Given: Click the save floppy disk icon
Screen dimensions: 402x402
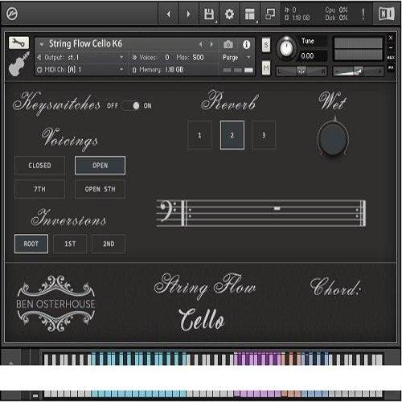Looking at the screenshot, I should [209, 14].
